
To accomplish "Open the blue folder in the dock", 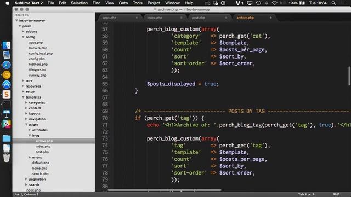I will pyautogui.click(x=7, y=138).
